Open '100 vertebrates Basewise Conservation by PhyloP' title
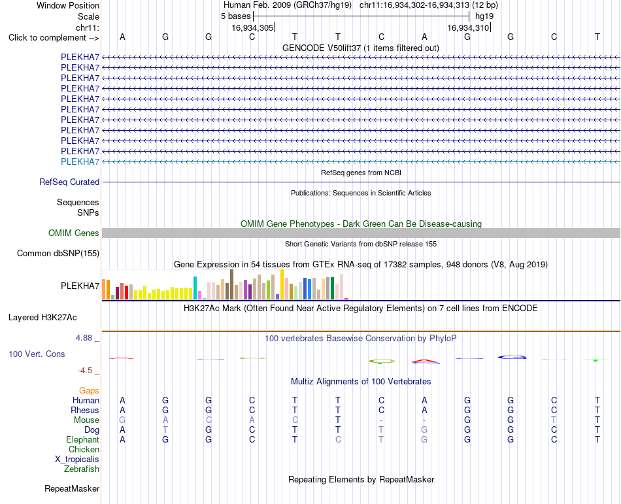 click(x=361, y=339)
